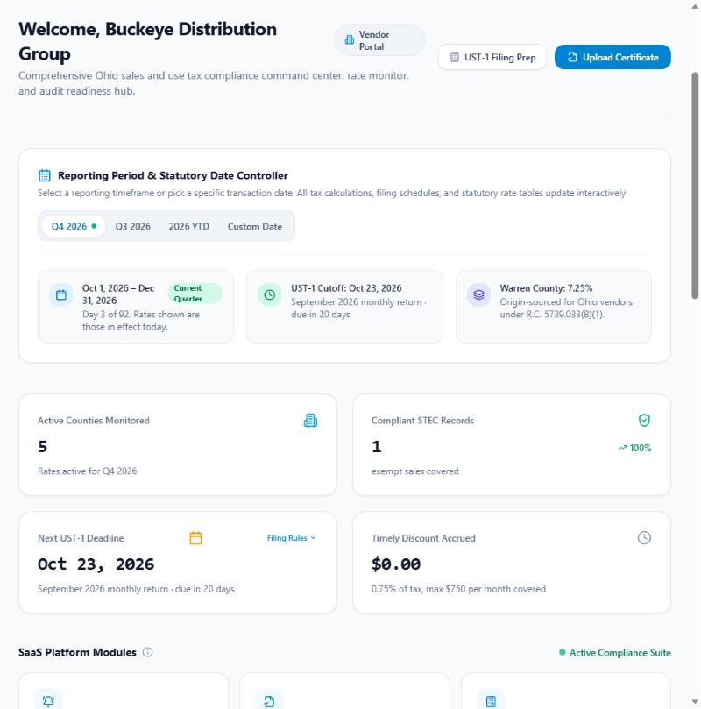Screen dimensions: 701x709
Task: Click the layers icon in Warren County card
Action: point(478,294)
